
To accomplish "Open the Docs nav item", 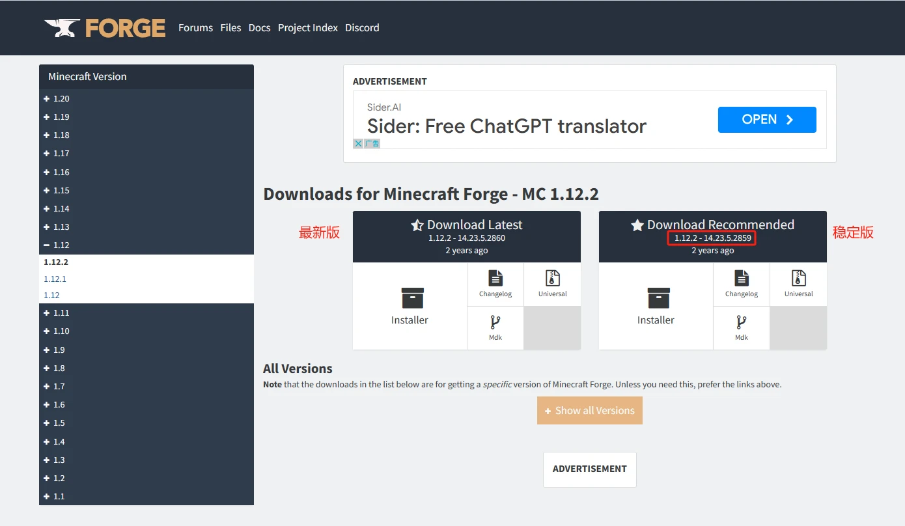I will coord(259,28).
